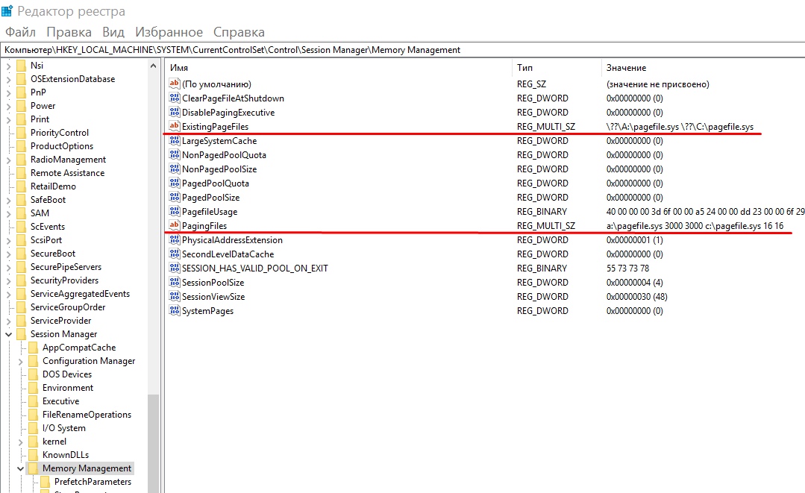This screenshot has width=805, height=493.
Task: Open the Избранное menu
Action: click(169, 32)
